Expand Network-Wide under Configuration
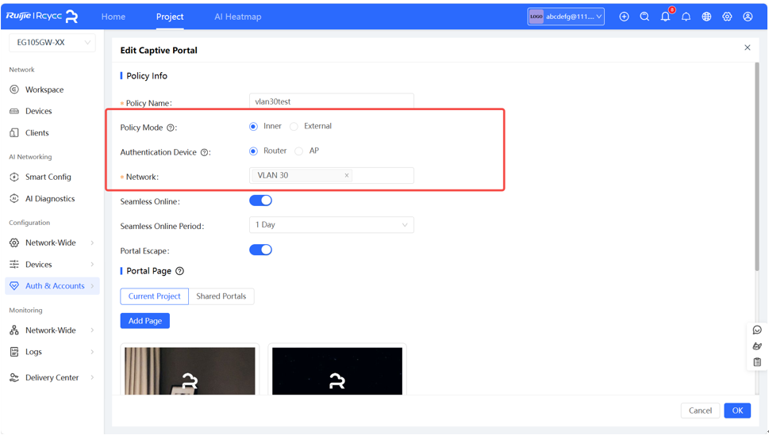769x439 pixels. pos(92,242)
